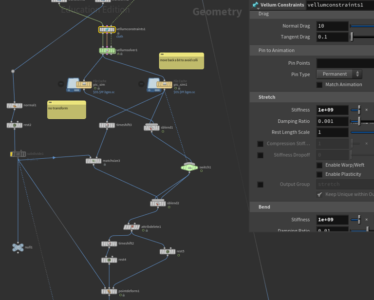Collapse the Pin to Animation section
Viewport: 374px width, 300px height.
(x=312, y=51)
